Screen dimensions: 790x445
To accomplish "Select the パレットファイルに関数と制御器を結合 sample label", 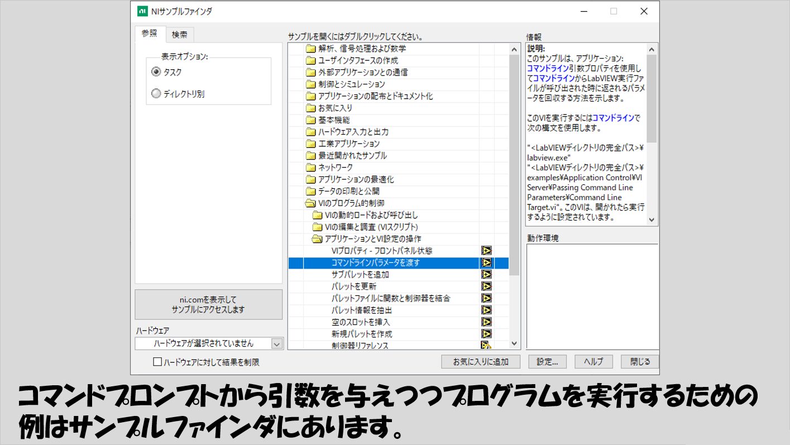I will (x=391, y=298).
